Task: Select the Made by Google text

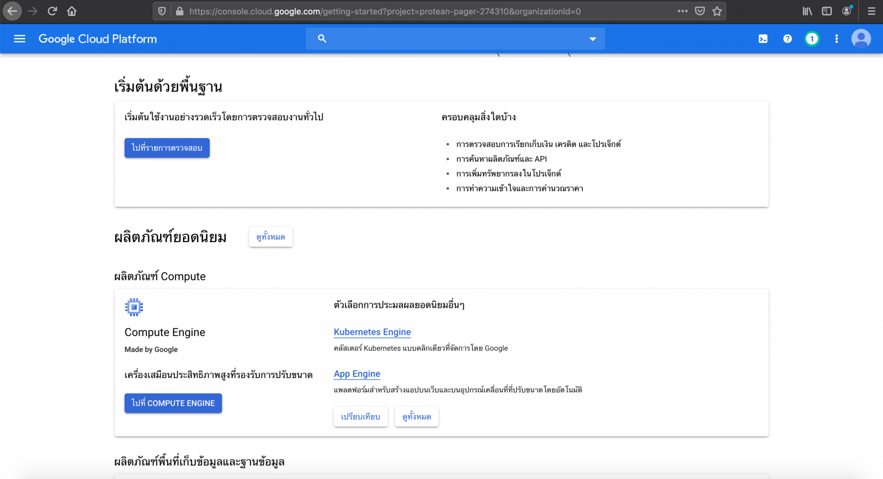Action: tap(151, 349)
